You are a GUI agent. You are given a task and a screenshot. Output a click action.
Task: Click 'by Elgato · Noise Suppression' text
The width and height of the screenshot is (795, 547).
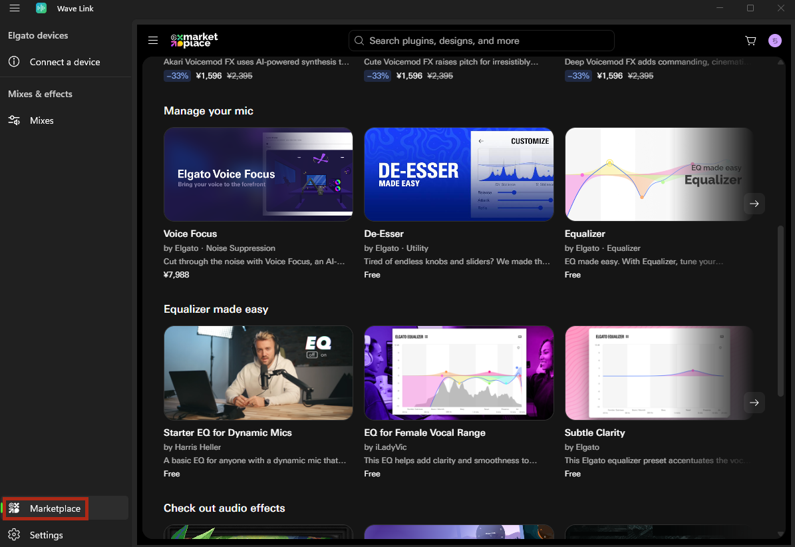coord(220,248)
